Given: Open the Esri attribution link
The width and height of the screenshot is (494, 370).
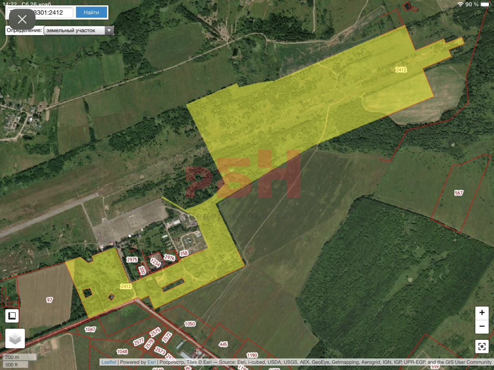Looking at the screenshot, I should point(151,362).
